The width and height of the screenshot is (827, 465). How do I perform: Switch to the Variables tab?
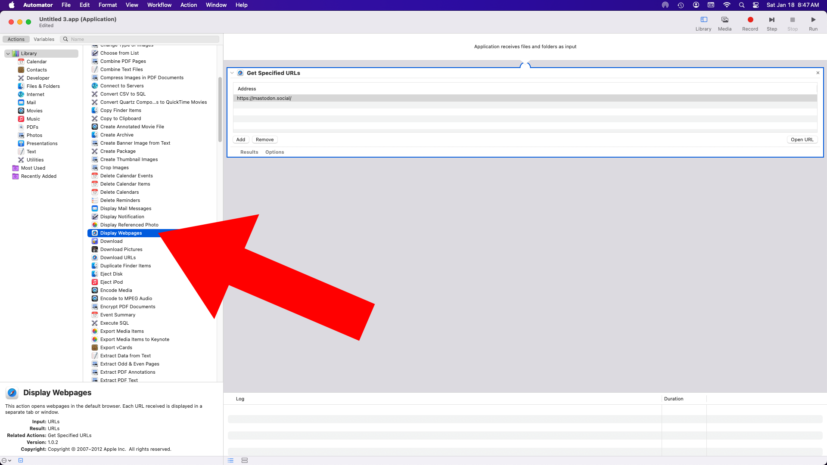[x=44, y=39]
